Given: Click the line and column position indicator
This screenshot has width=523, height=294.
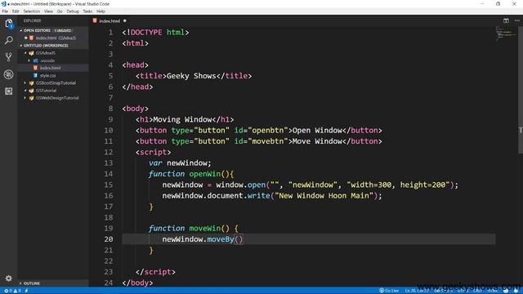Looking at the screenshot, I should coord(417,291).
